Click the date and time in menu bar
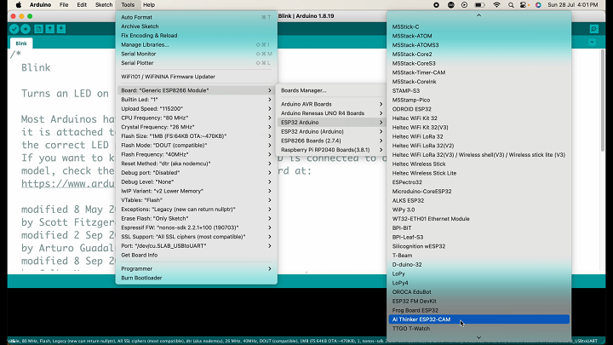The width and height of the screenshot is (613, 345). point(573,5)
